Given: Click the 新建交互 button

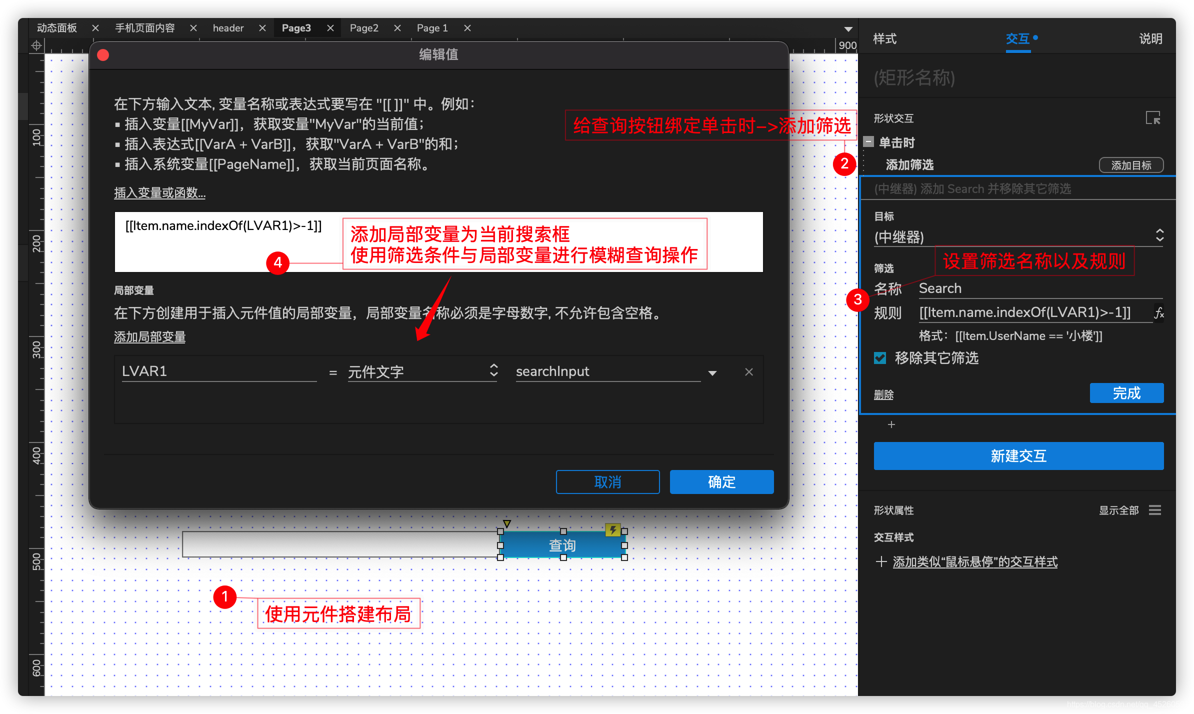Looking at the screenshot, I should [x=1018, y=456].
